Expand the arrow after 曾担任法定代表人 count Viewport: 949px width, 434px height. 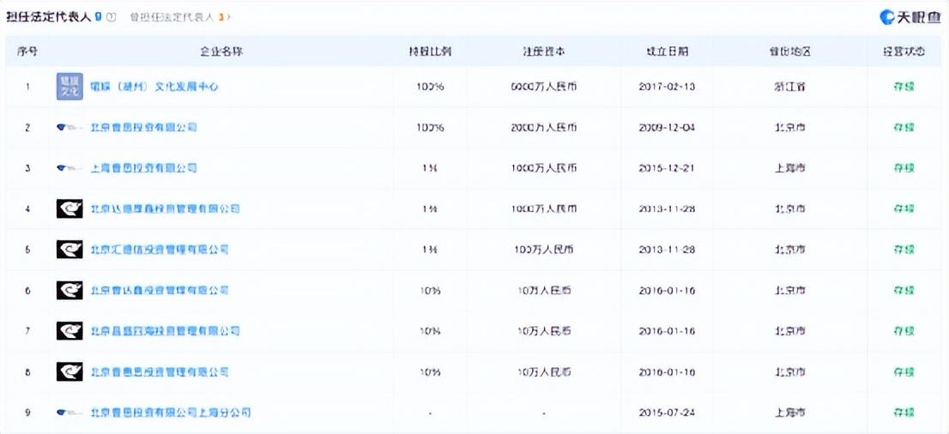click(x=229, y=17)
